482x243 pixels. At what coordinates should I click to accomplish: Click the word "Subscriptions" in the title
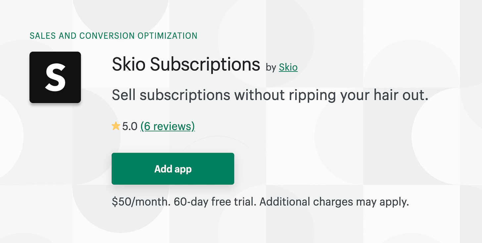(205, 65)
